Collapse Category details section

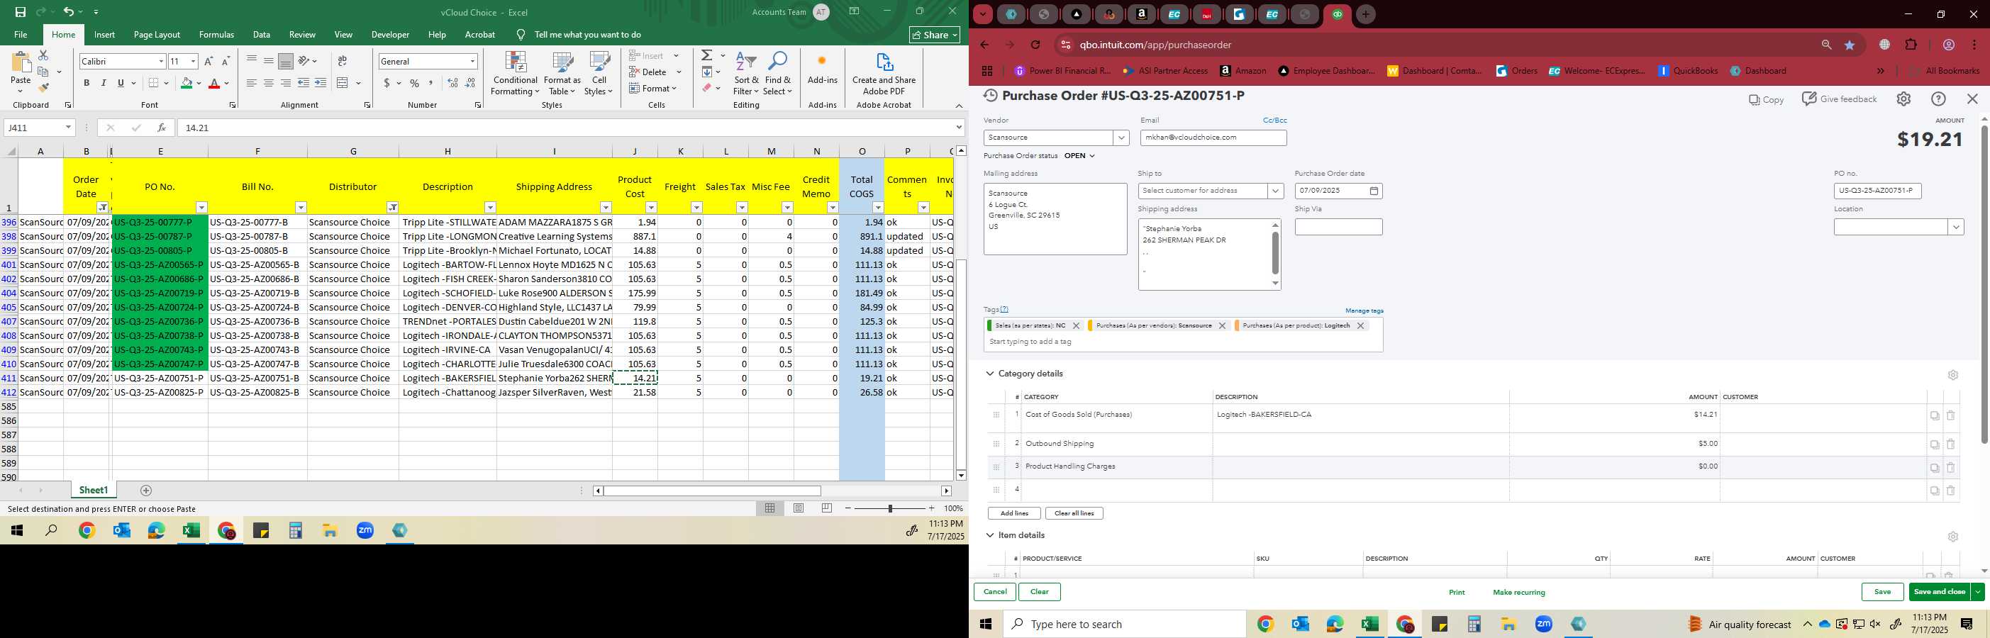989,374
